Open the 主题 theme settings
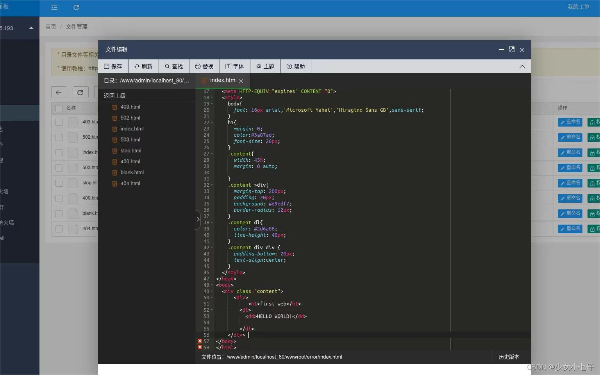Viewport: 600px width, 375px height. [x=265, y=66]
